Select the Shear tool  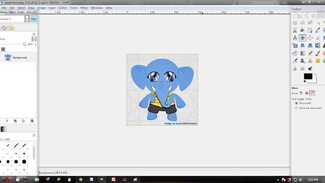pyautogui.click(x=303, y=45)
